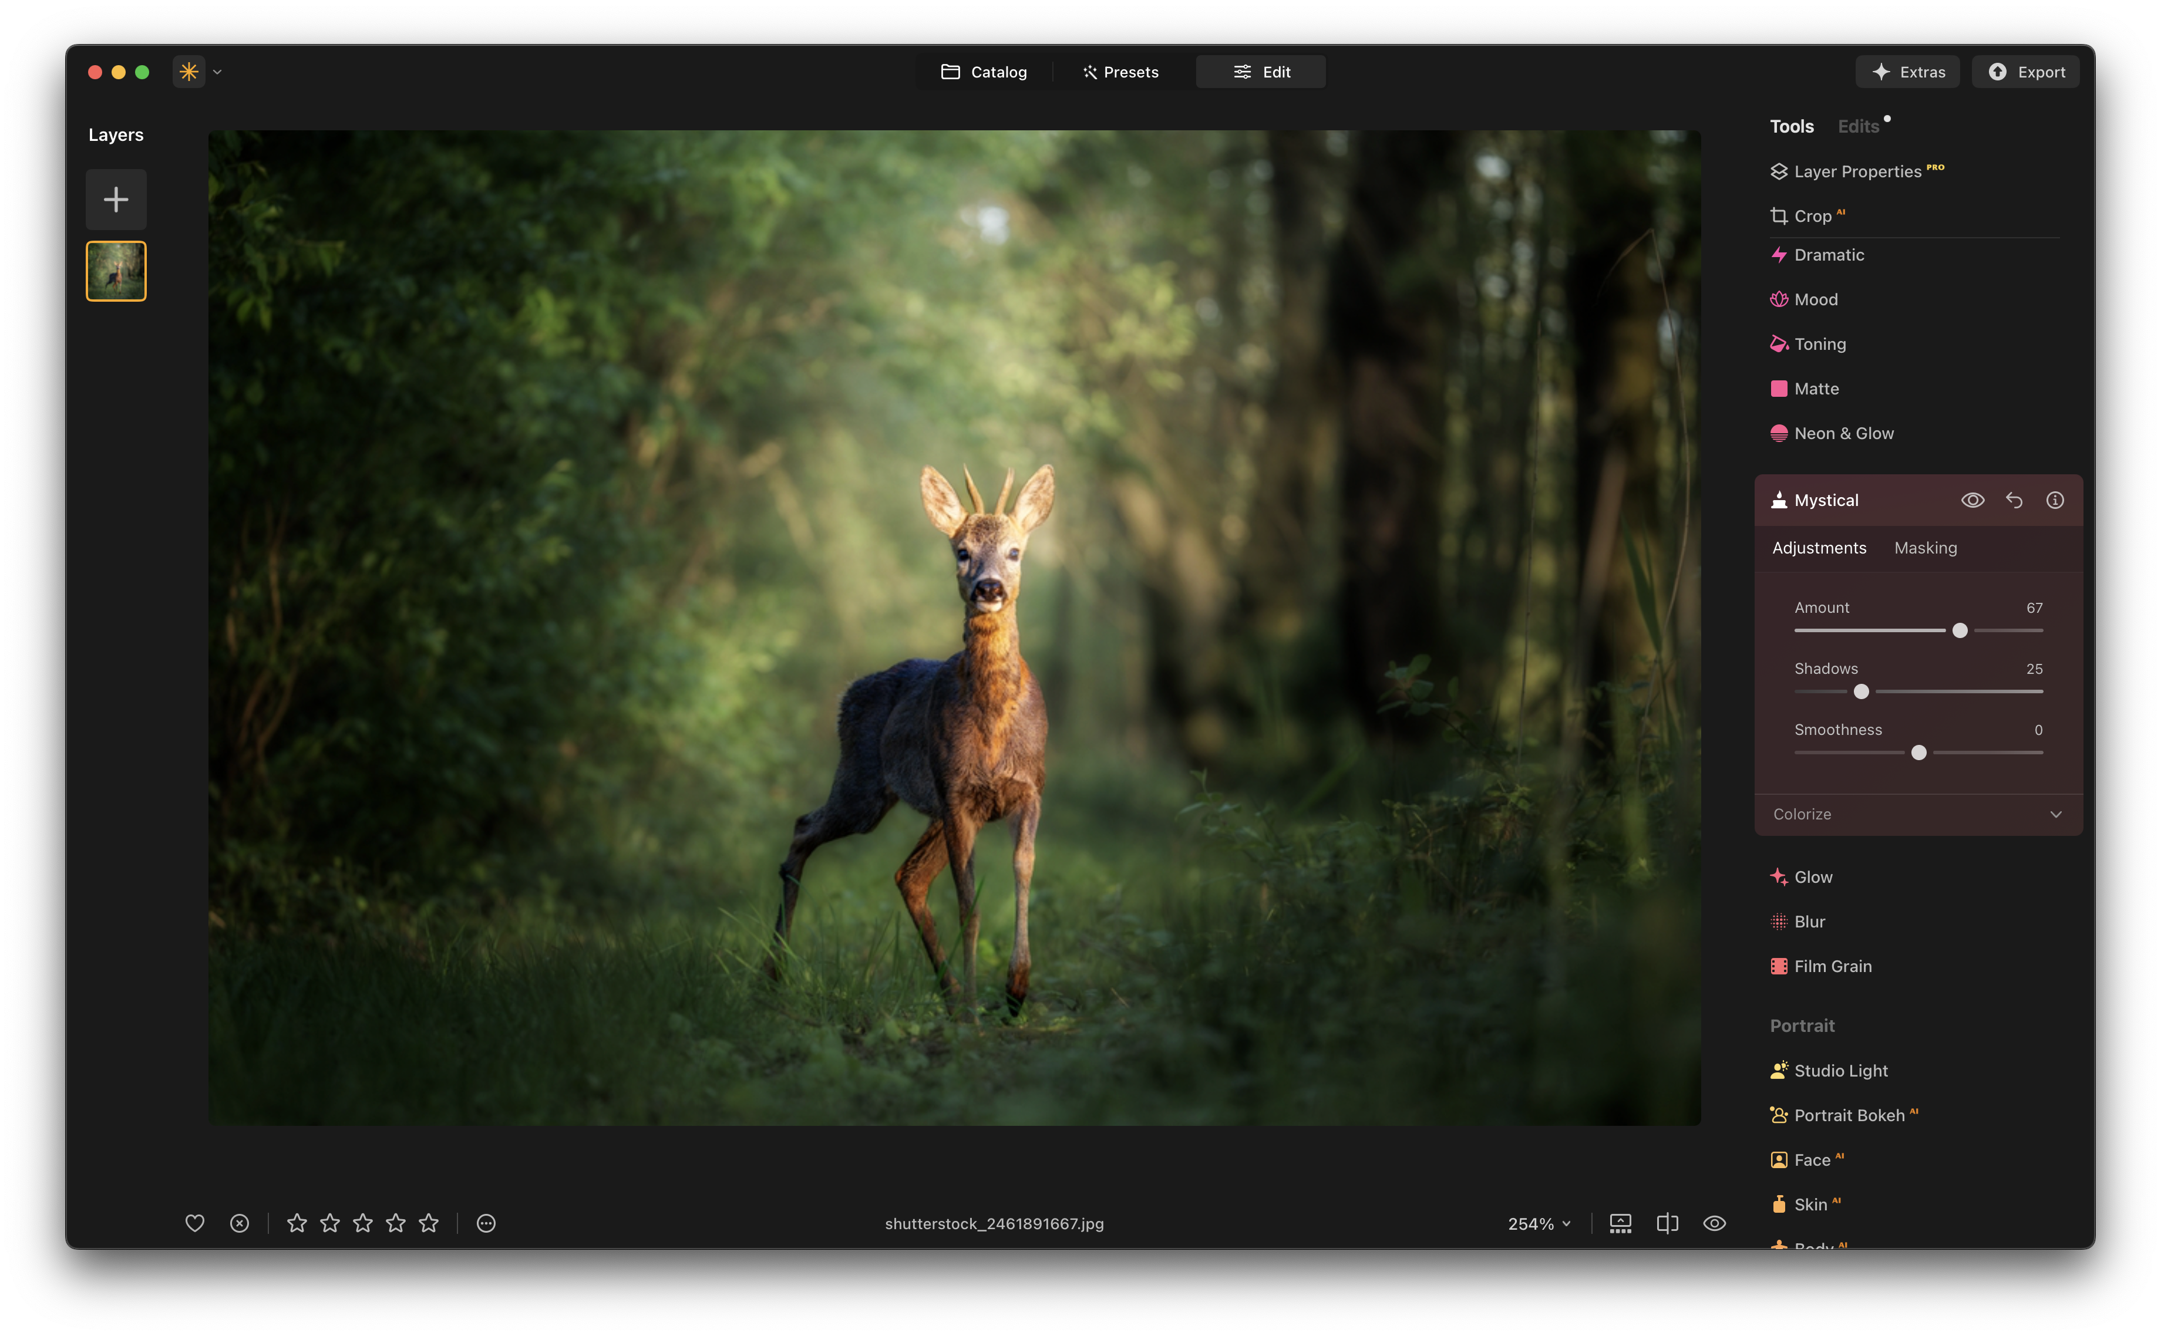The image size is (2161, 1336).
Task: Open the Mood tool
Action: tap(1816, 299)
